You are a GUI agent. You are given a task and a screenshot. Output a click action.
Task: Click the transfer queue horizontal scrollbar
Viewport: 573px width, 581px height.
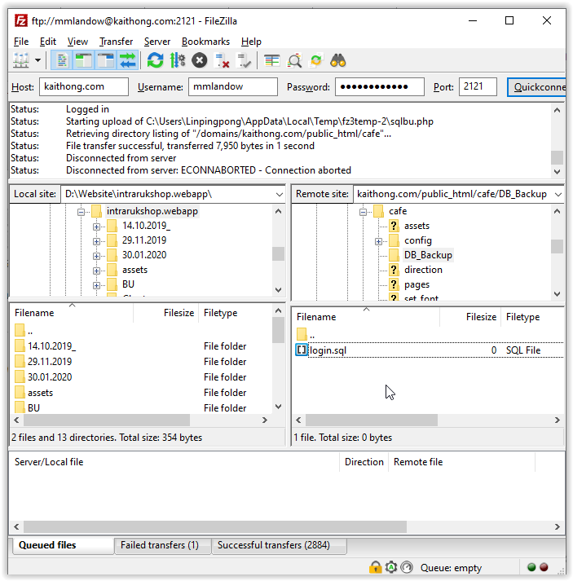click(x=215, y=526)
